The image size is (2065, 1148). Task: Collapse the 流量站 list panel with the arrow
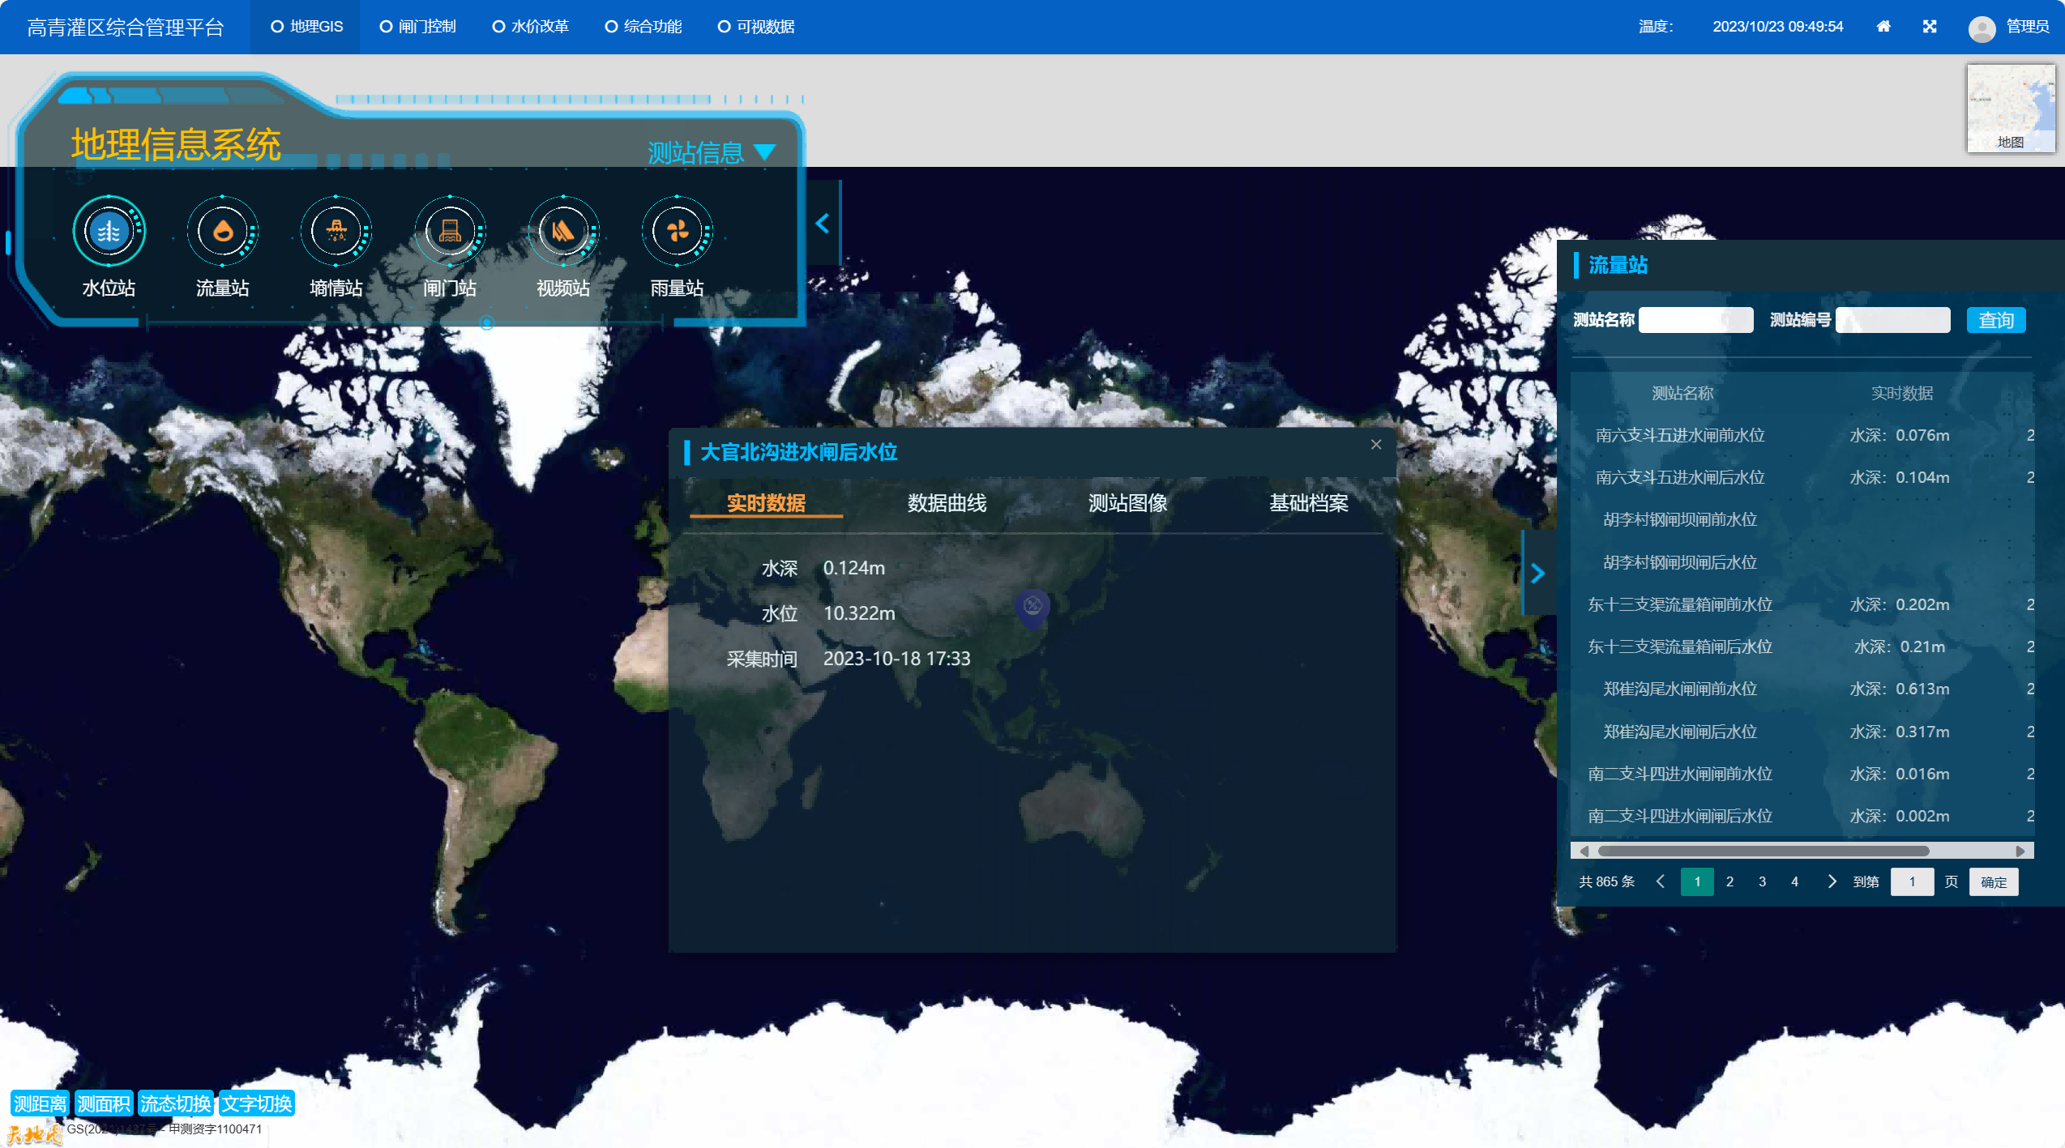pyautogui.click(x=1537, y=574)
